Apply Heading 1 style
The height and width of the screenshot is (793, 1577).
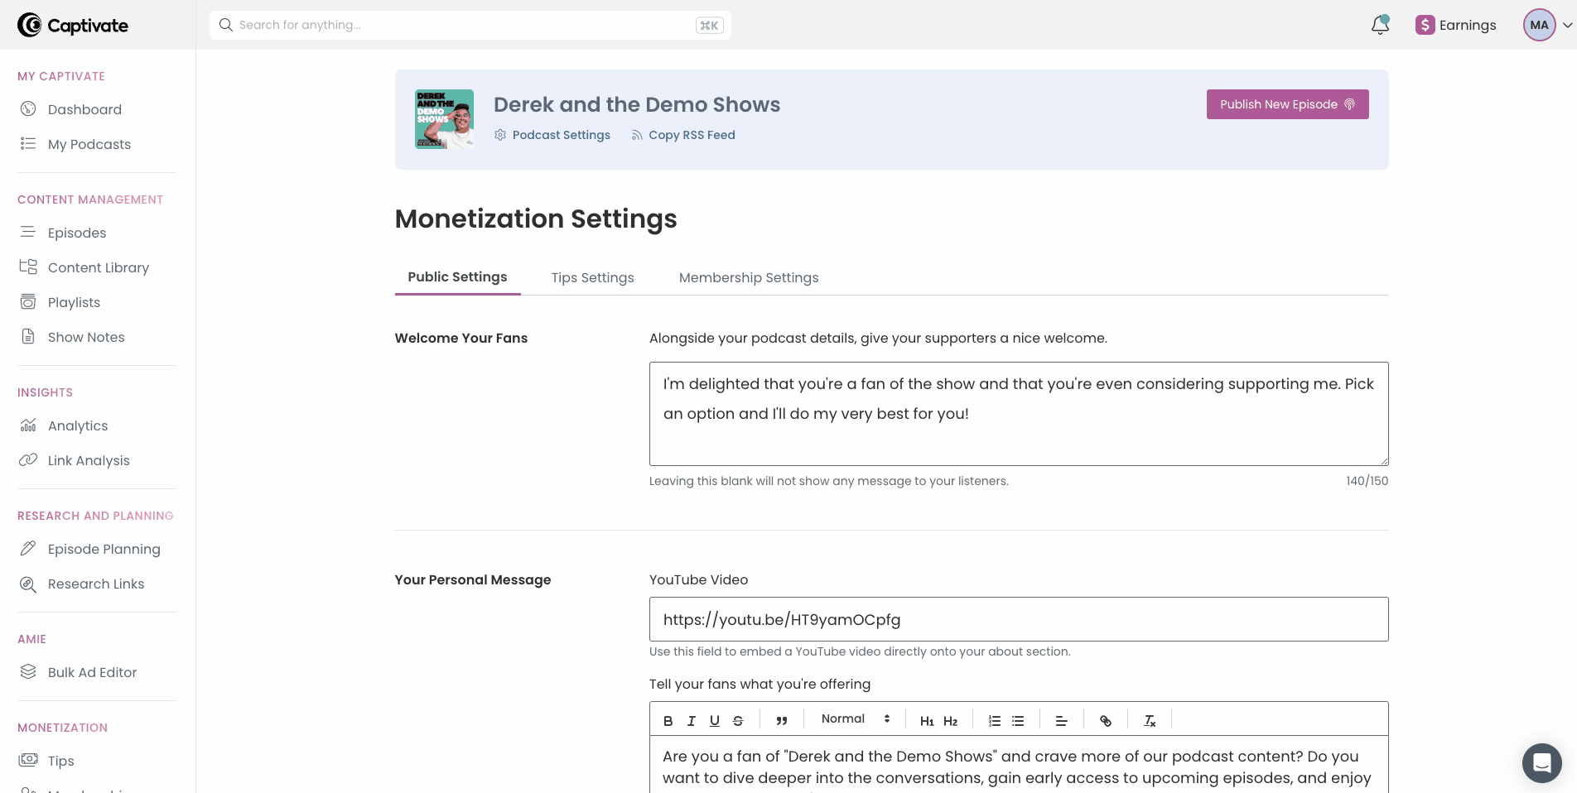(927, 721)
